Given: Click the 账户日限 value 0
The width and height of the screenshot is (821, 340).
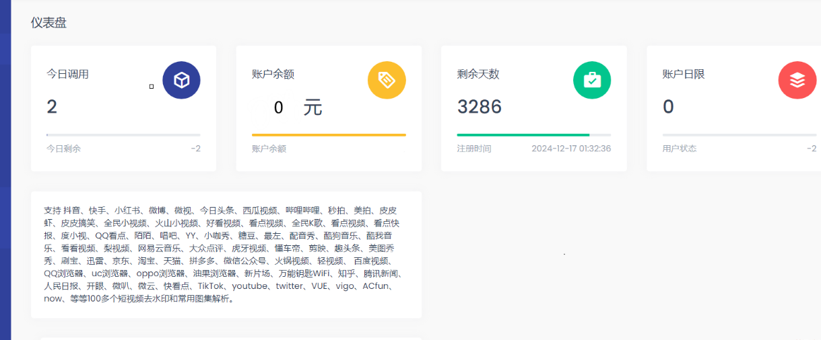Looking at the screenshot, I should click(x=668, y=107).
